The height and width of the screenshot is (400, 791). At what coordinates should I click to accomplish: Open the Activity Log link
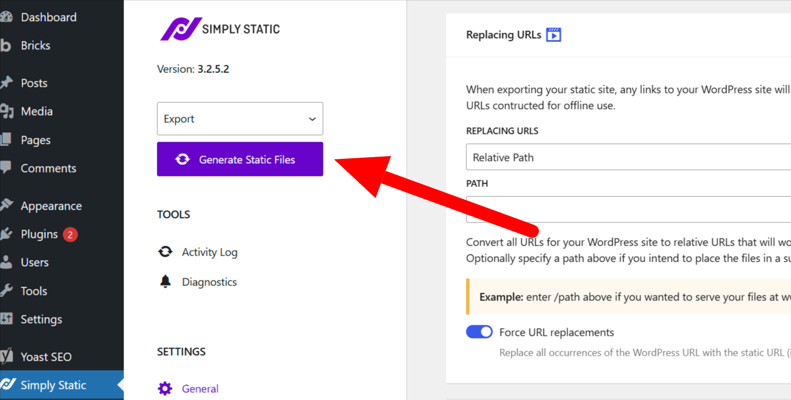pyautogui.click(x=209, y=252)
